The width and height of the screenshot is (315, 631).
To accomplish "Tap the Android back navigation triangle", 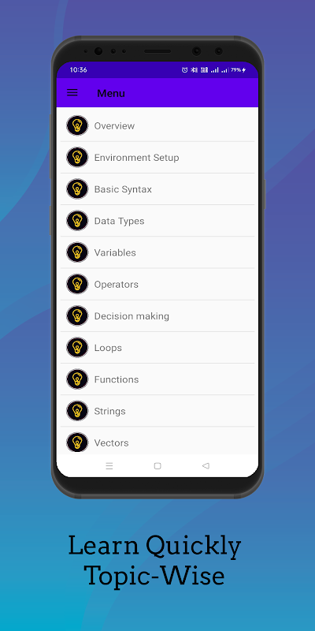I will pos(206,465).
